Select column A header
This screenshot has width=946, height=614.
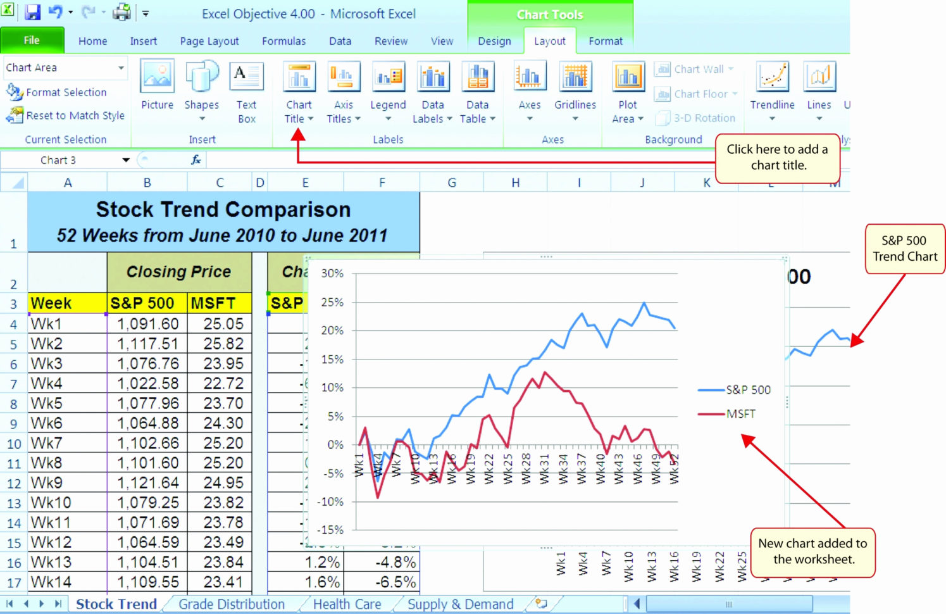pos(68,183)
